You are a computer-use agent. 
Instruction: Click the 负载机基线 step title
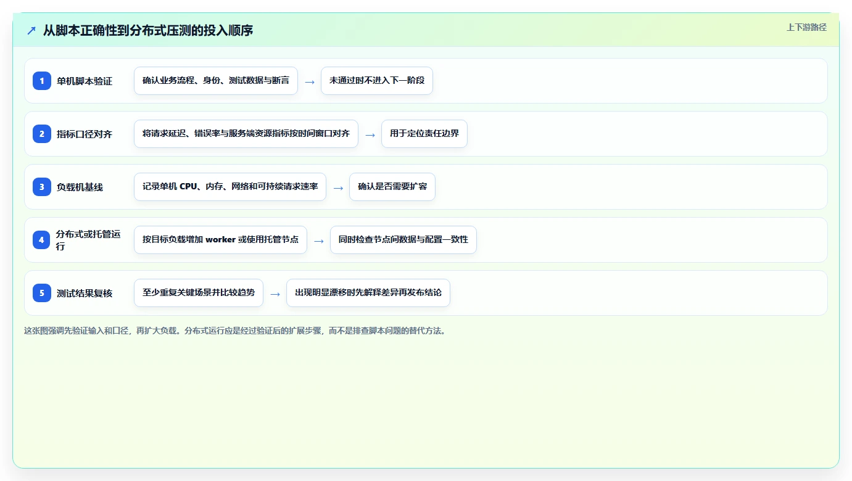(80, 187)
